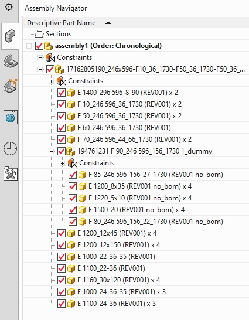Image resolution: width=249 pixels, height=320 pixels.
Task: Expand Constraints under F 90 dummy subassembly
Action: [x=62, y=164]
